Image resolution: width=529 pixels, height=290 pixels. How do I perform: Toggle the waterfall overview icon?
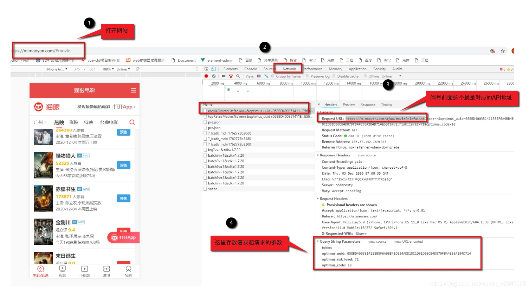click(266, 76)
